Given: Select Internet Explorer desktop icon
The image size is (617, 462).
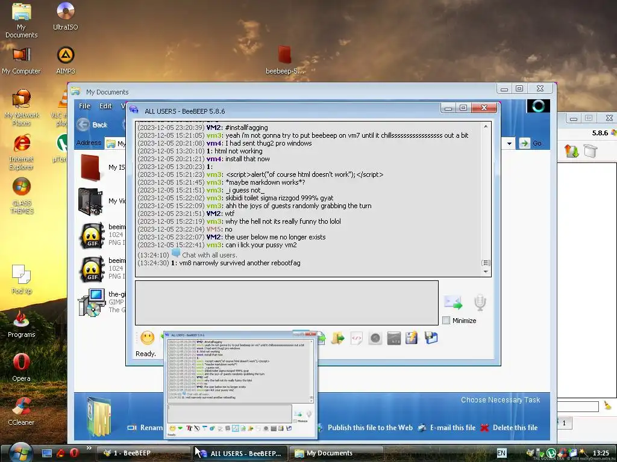Looking at the screenshot, I should [21, 152].
